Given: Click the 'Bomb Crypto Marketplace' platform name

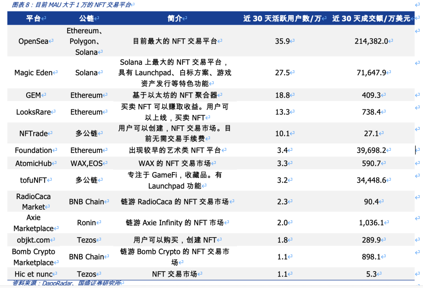Looking at the screenshot, I should coord(33,257).
